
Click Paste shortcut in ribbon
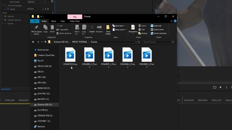click(x=64, y=33)
